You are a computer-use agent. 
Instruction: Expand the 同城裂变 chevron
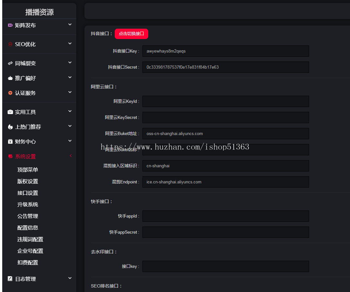pyautogui.click(x=70, y=63)
